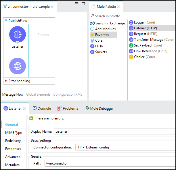This screenshot has width=176, height=170.
Task: Open Search in Exchange
Action: (x=110, y=23)
